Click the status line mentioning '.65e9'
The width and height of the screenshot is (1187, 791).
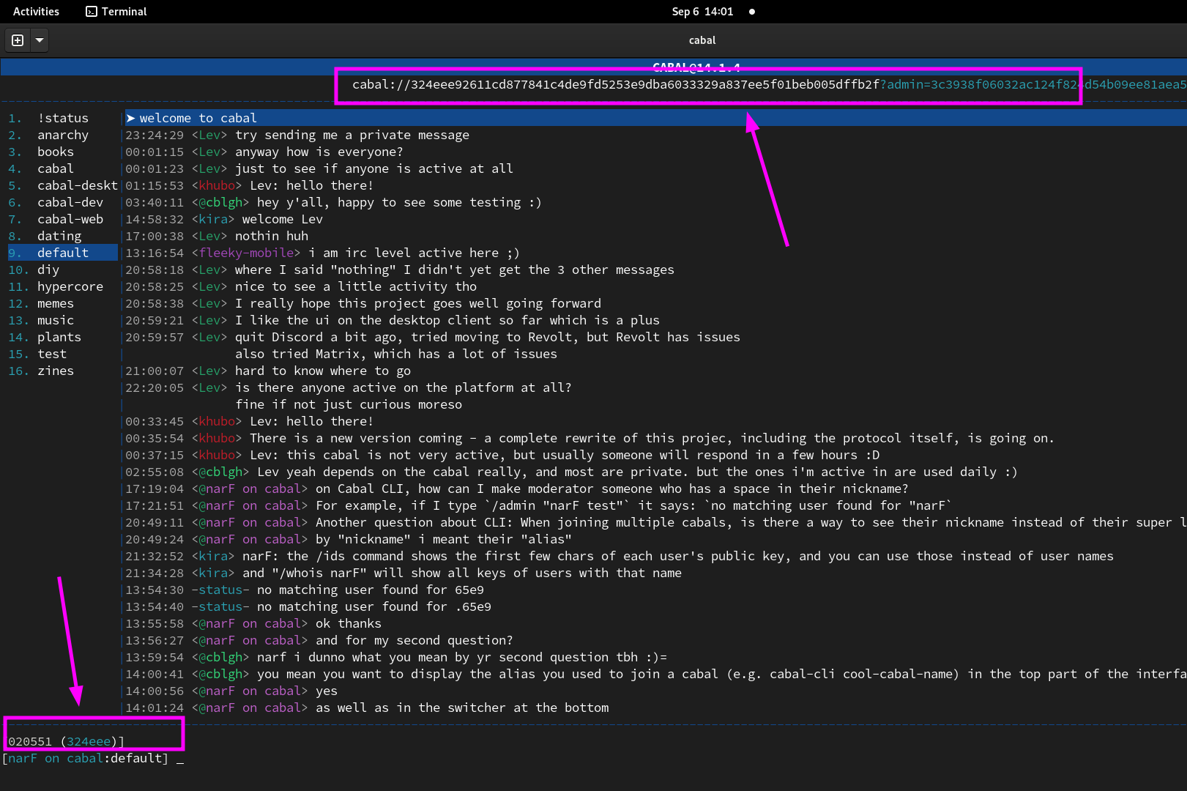[374, 606]
